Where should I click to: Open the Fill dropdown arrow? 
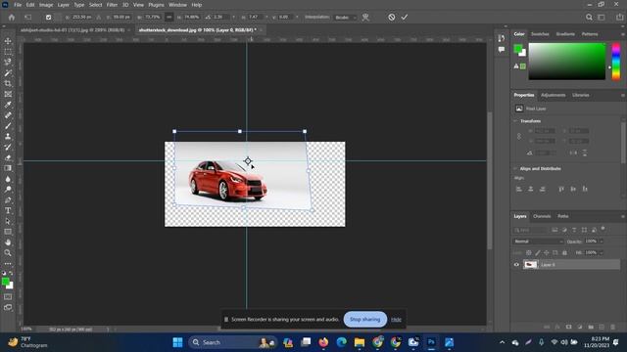[x=601, y=252]
